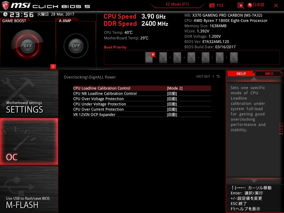Screen dimensions: 284x213
Task: Click the Overclocking\DigitALL Power breadcrumb
Action: pyautogui.click(x=90, y=77)
